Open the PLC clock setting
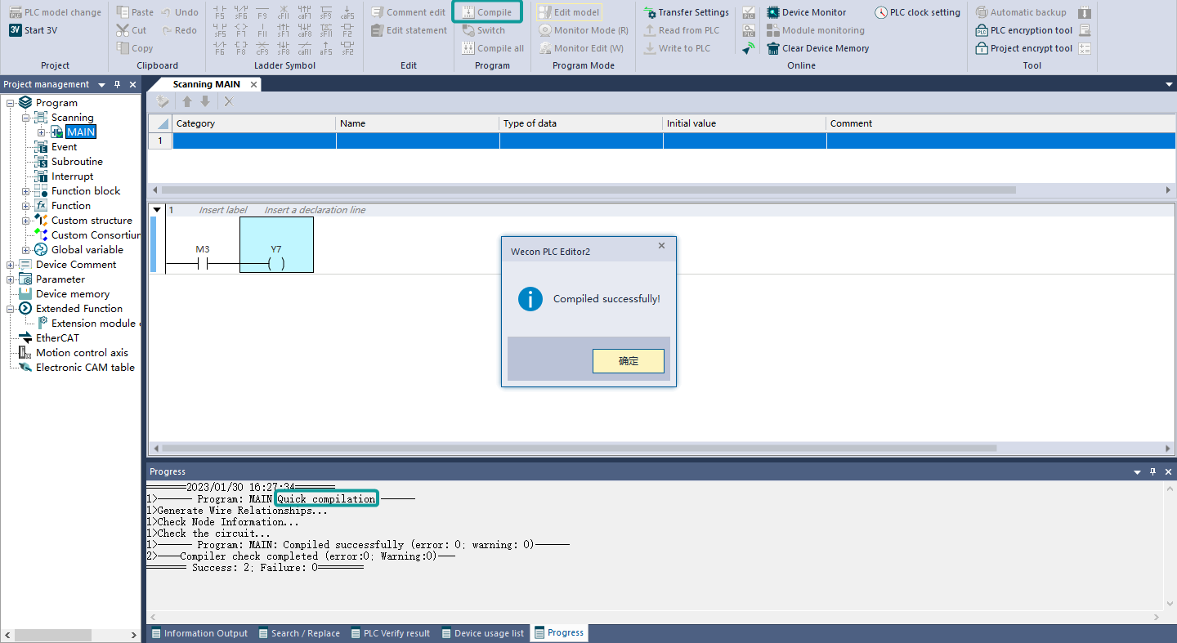The height and width of the screenshot is (643, 1177). pos(881,12)
